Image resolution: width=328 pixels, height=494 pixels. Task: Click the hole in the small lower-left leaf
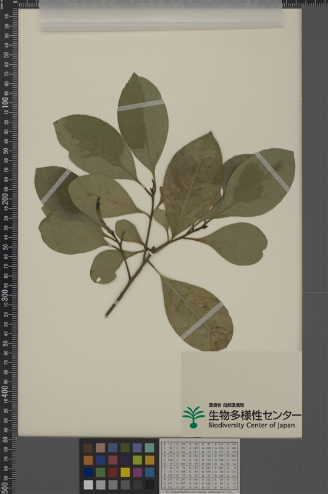coord(99,280)
